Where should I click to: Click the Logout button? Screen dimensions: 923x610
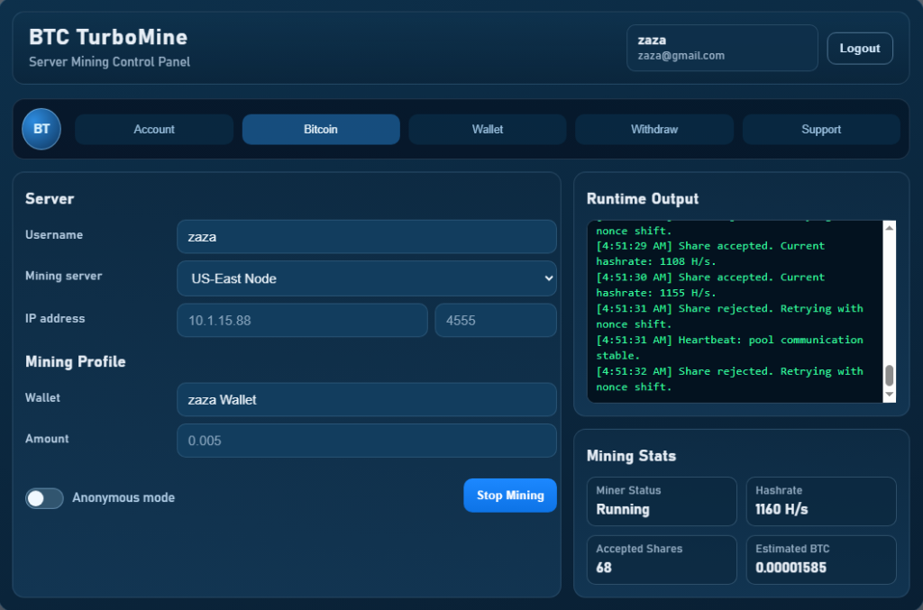(860, 49)
